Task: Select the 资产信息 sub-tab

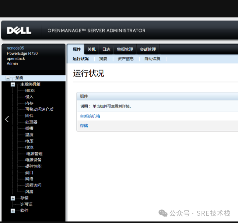Action: (x=126, y=59)
